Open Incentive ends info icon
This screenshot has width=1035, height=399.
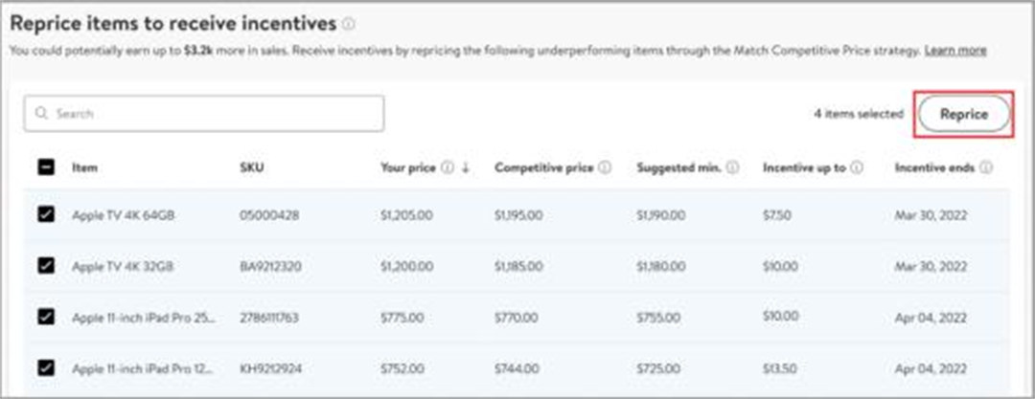tap(986, 168)
